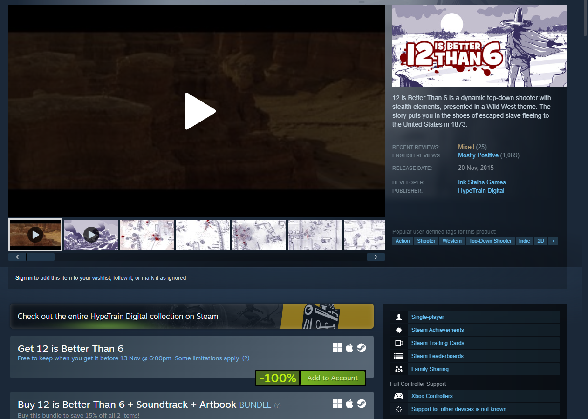This screenshot has height=419, width=588.
Task: Open Ink Stains Games developer page
Action: pyautogui.click(x=482, y=182)
